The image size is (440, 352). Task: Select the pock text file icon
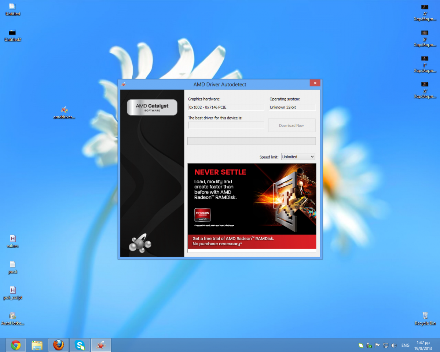point(12,267)
